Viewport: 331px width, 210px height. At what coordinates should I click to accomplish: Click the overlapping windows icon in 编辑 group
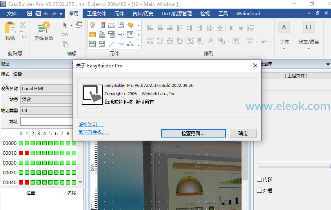79,25
